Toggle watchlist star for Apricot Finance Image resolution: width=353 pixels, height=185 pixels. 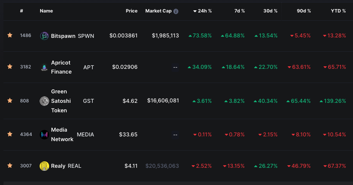pos(9,67)
